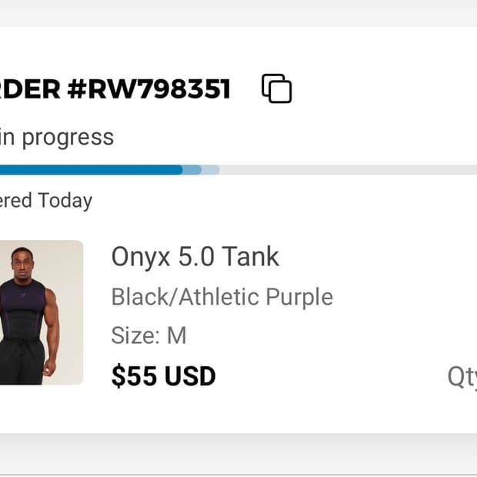477x477 pixels.
Task: Click the gray unfilled progress bar section
Action: coord(346,170)
